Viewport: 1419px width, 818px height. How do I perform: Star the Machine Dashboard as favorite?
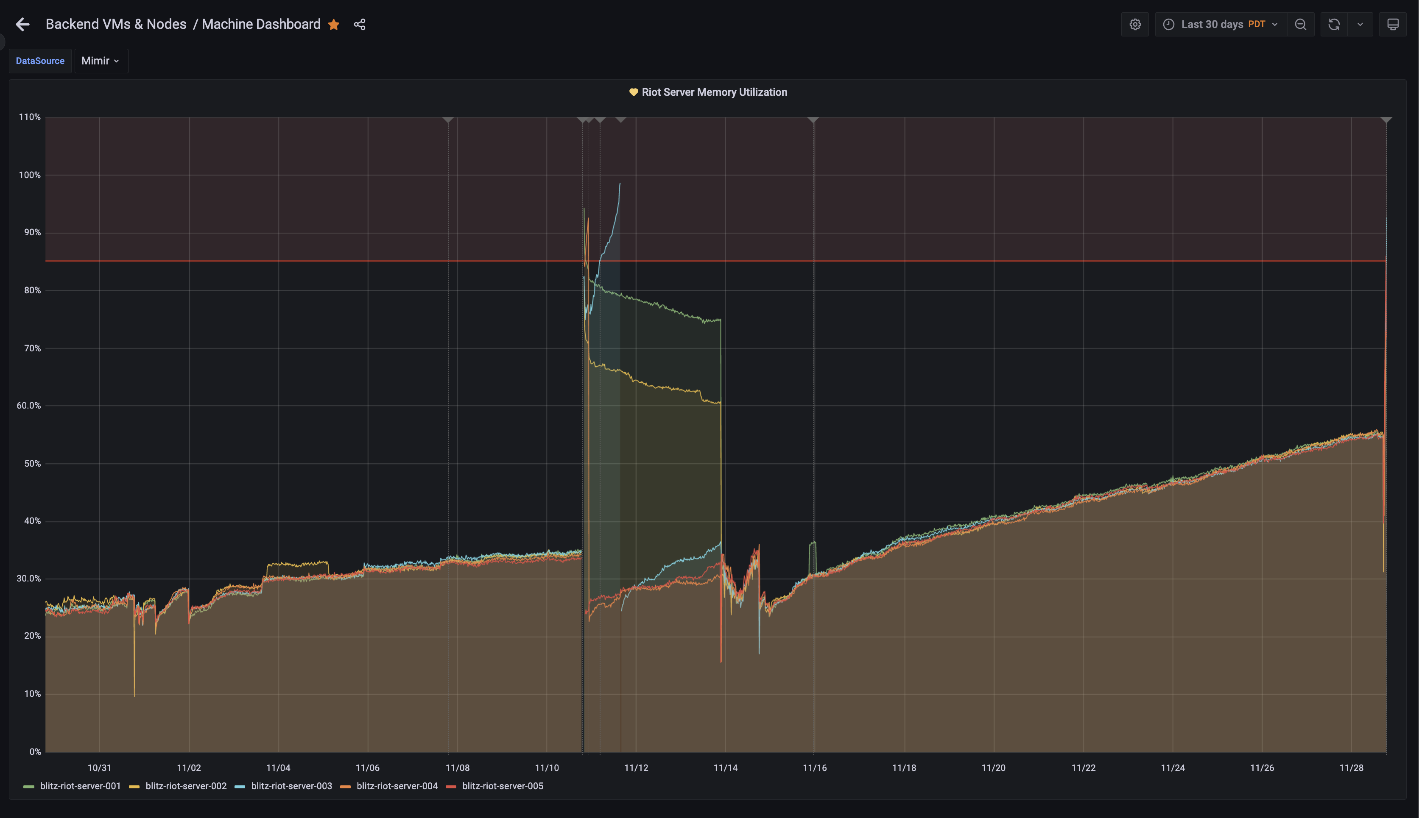pyautogui.click(x=334, y=24)
